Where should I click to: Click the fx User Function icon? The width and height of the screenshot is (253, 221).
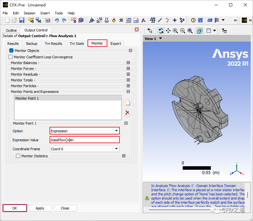click(x=143, y=20)
